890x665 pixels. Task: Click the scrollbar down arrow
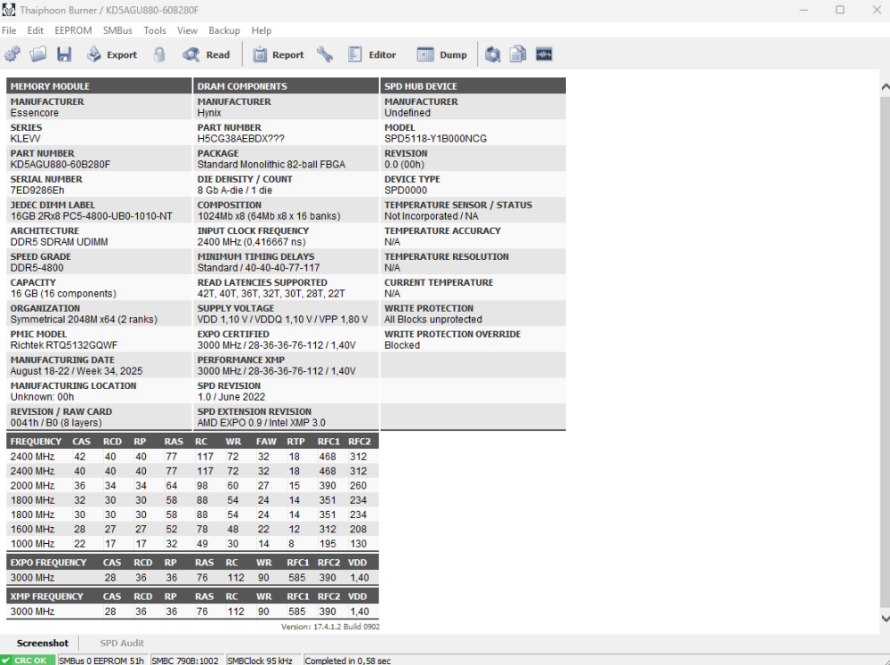pyautogui.click(x=884, y=618)
